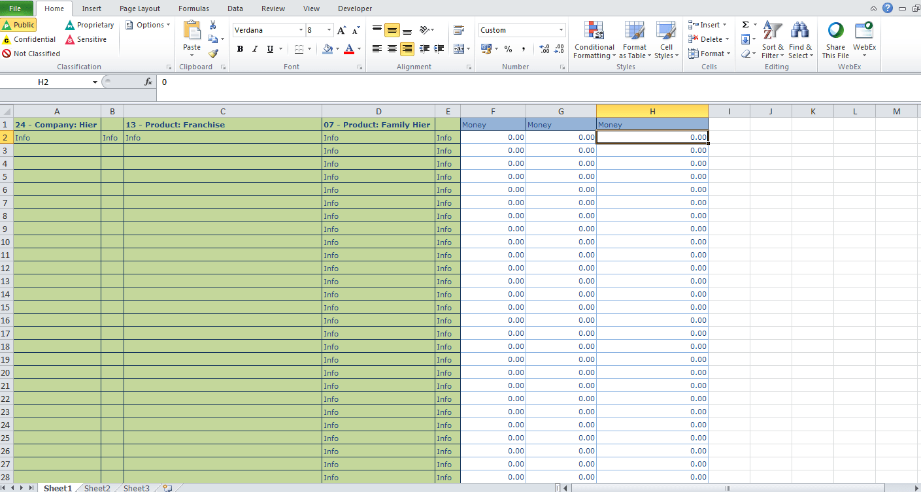Open the Name Box dropdown arrow
This screenshot has height=492, width=921.
point(95,82)
